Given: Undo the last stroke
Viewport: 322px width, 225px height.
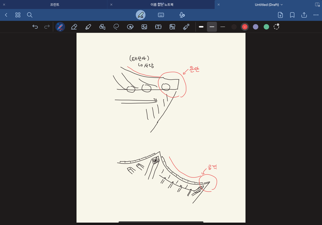Looking at the screenshot, I should pyautogui.click(x=35, y=27).
